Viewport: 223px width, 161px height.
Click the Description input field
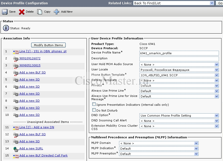click(179, 59)
